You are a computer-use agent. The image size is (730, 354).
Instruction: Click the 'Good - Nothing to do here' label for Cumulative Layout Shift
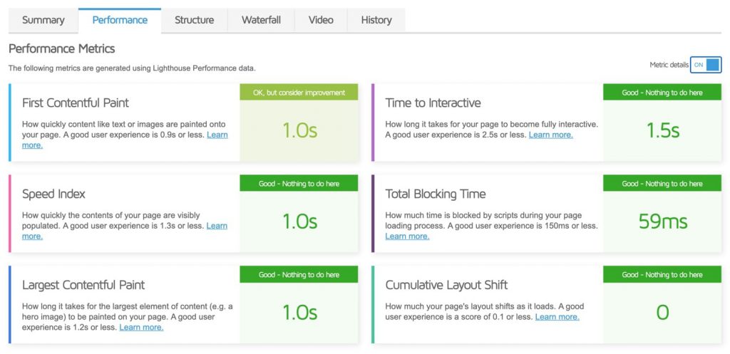662,274
